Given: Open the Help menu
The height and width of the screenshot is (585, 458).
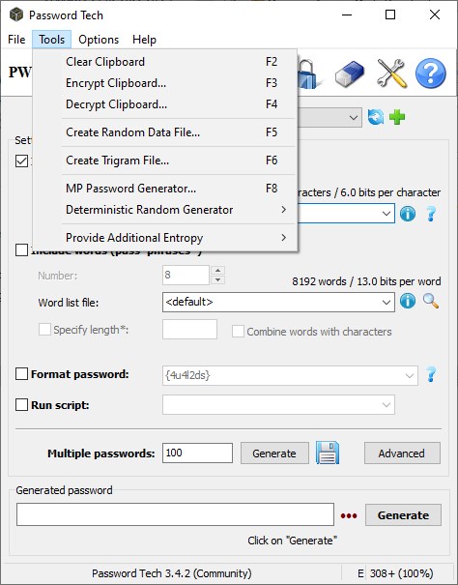Looking at the screenshot, I should click(x=144, y=40).
